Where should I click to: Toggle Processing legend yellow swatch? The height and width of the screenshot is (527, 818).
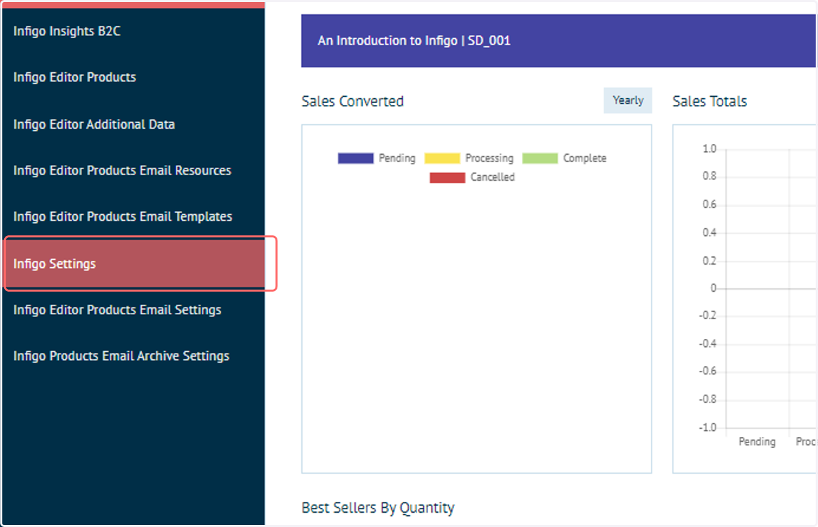(442, 158)
